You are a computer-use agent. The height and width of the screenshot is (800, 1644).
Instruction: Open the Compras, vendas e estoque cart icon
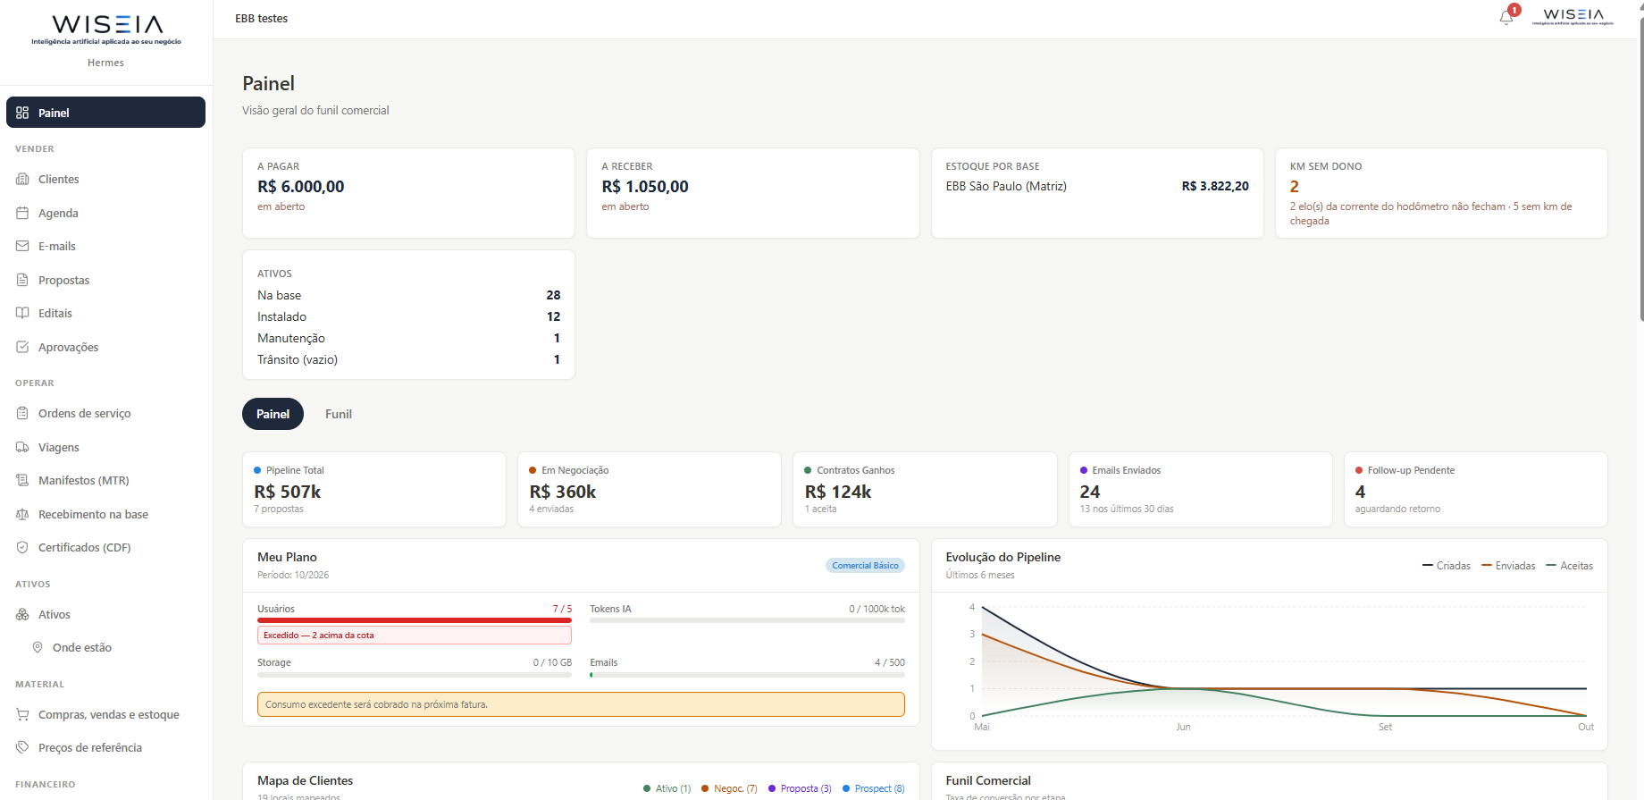pos(22,714)
